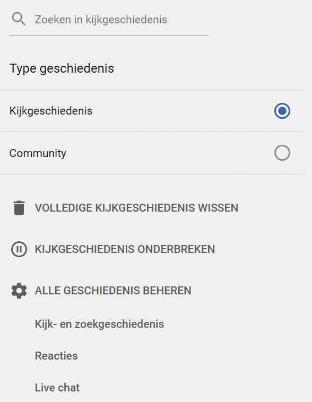Click the magnifying glass search icon
Viewport: 312px width, 402px height.
19,20
